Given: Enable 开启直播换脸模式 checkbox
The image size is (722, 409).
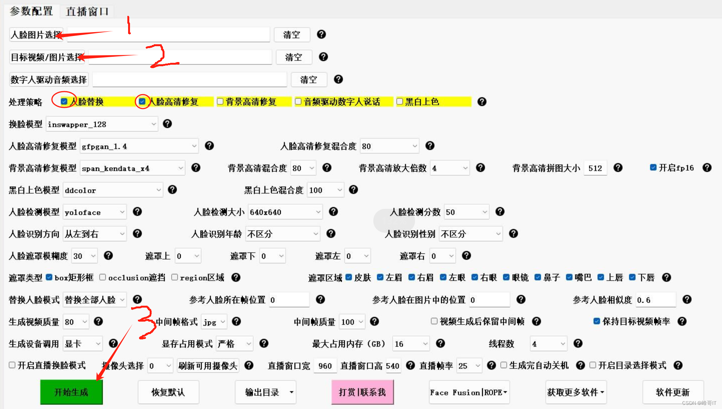Looking at the screenshot, I should 12,365.
